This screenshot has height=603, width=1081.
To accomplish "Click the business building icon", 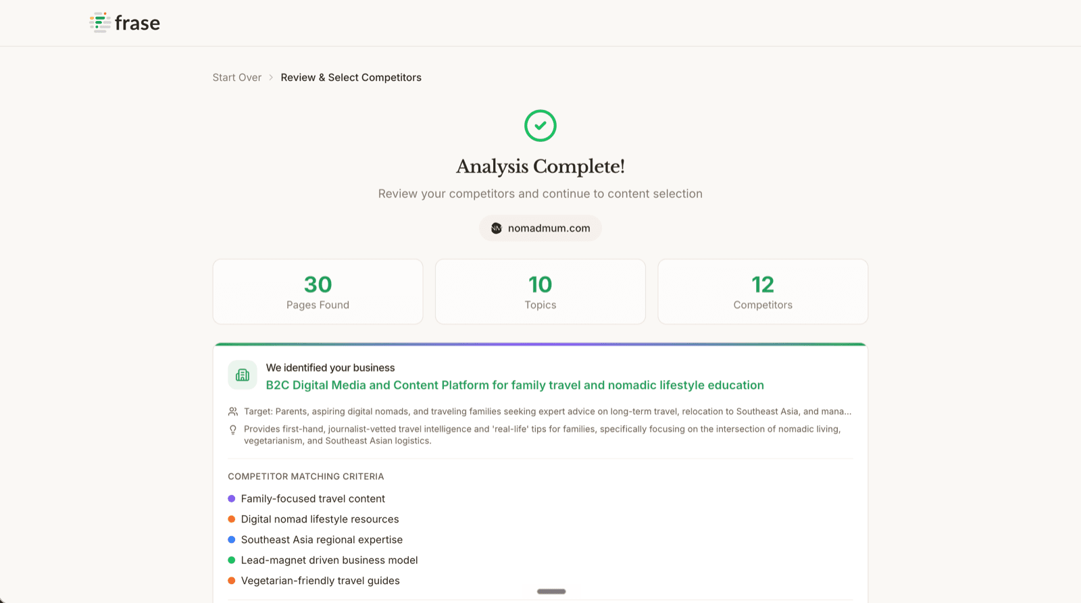I will tap(243, 375).
